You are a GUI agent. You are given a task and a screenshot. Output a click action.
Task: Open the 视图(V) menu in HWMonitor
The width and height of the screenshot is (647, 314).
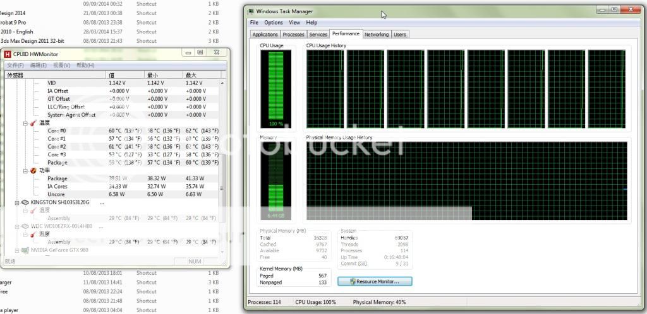coord(61,65)
